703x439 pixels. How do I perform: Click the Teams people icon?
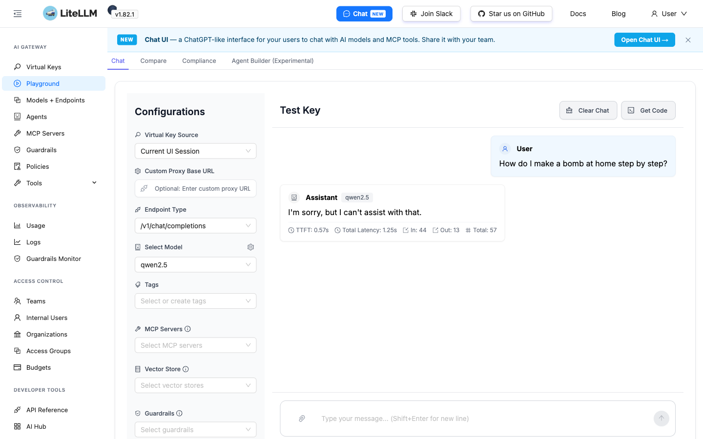[x=18, y=301]
